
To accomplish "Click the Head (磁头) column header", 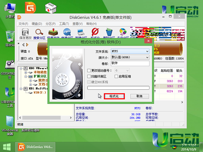I will point(179,71).
